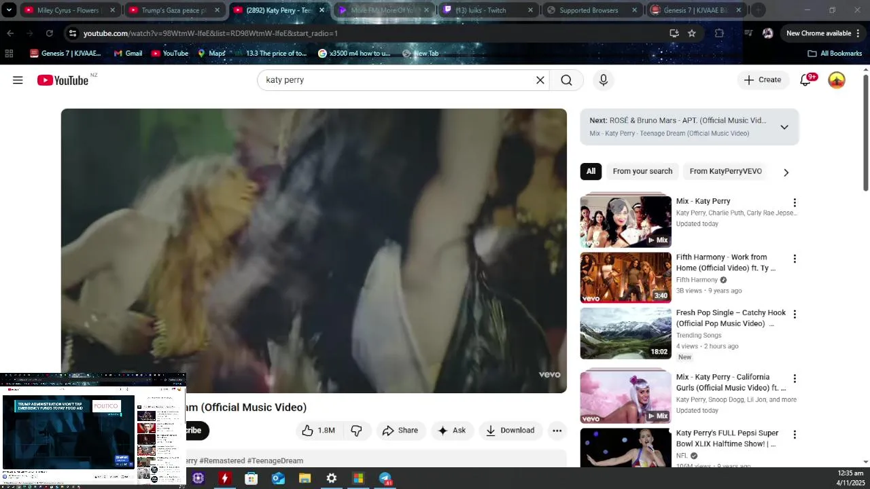Share the Teenage Dream video
Screen dimensions: 870x489
pyautogui.click(x=400, y=431)
